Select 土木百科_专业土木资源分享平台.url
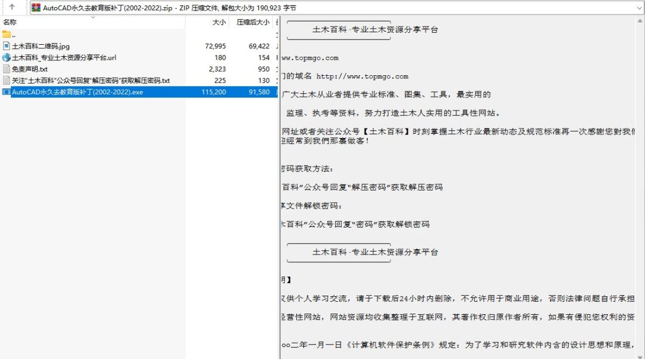The height and width of the screenshot is (359, 645). pyautogui.click(x=64, y=57)
